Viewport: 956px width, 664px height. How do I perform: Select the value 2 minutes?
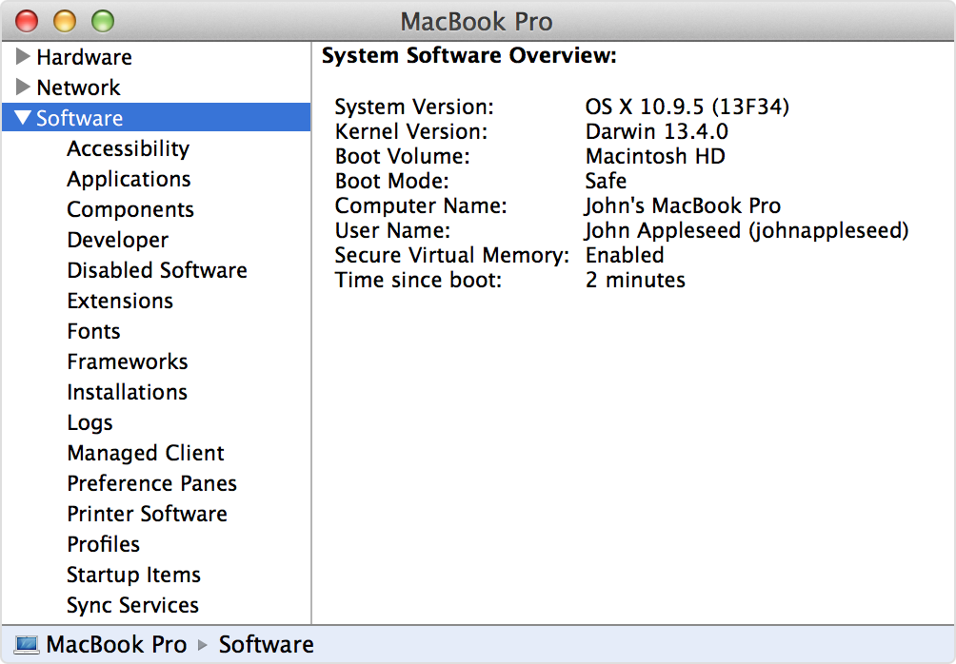click(635, 281)
